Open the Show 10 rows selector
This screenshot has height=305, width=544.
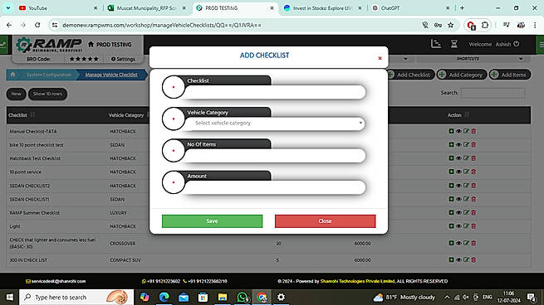47,94
